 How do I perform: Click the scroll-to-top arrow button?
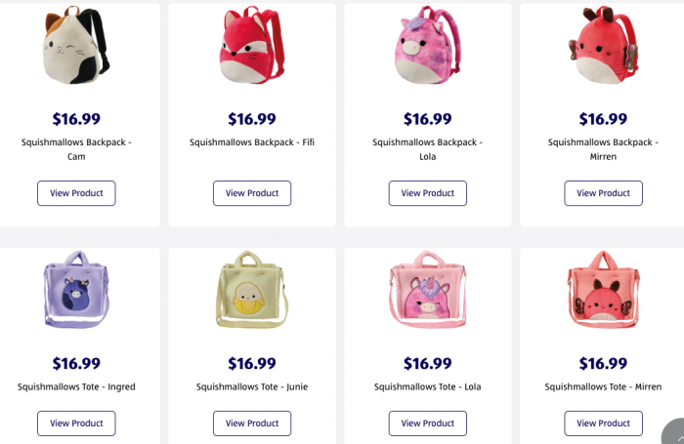(x=674, y=433)
